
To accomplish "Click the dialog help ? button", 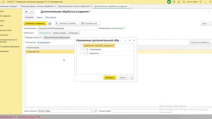I will (132, 78).
